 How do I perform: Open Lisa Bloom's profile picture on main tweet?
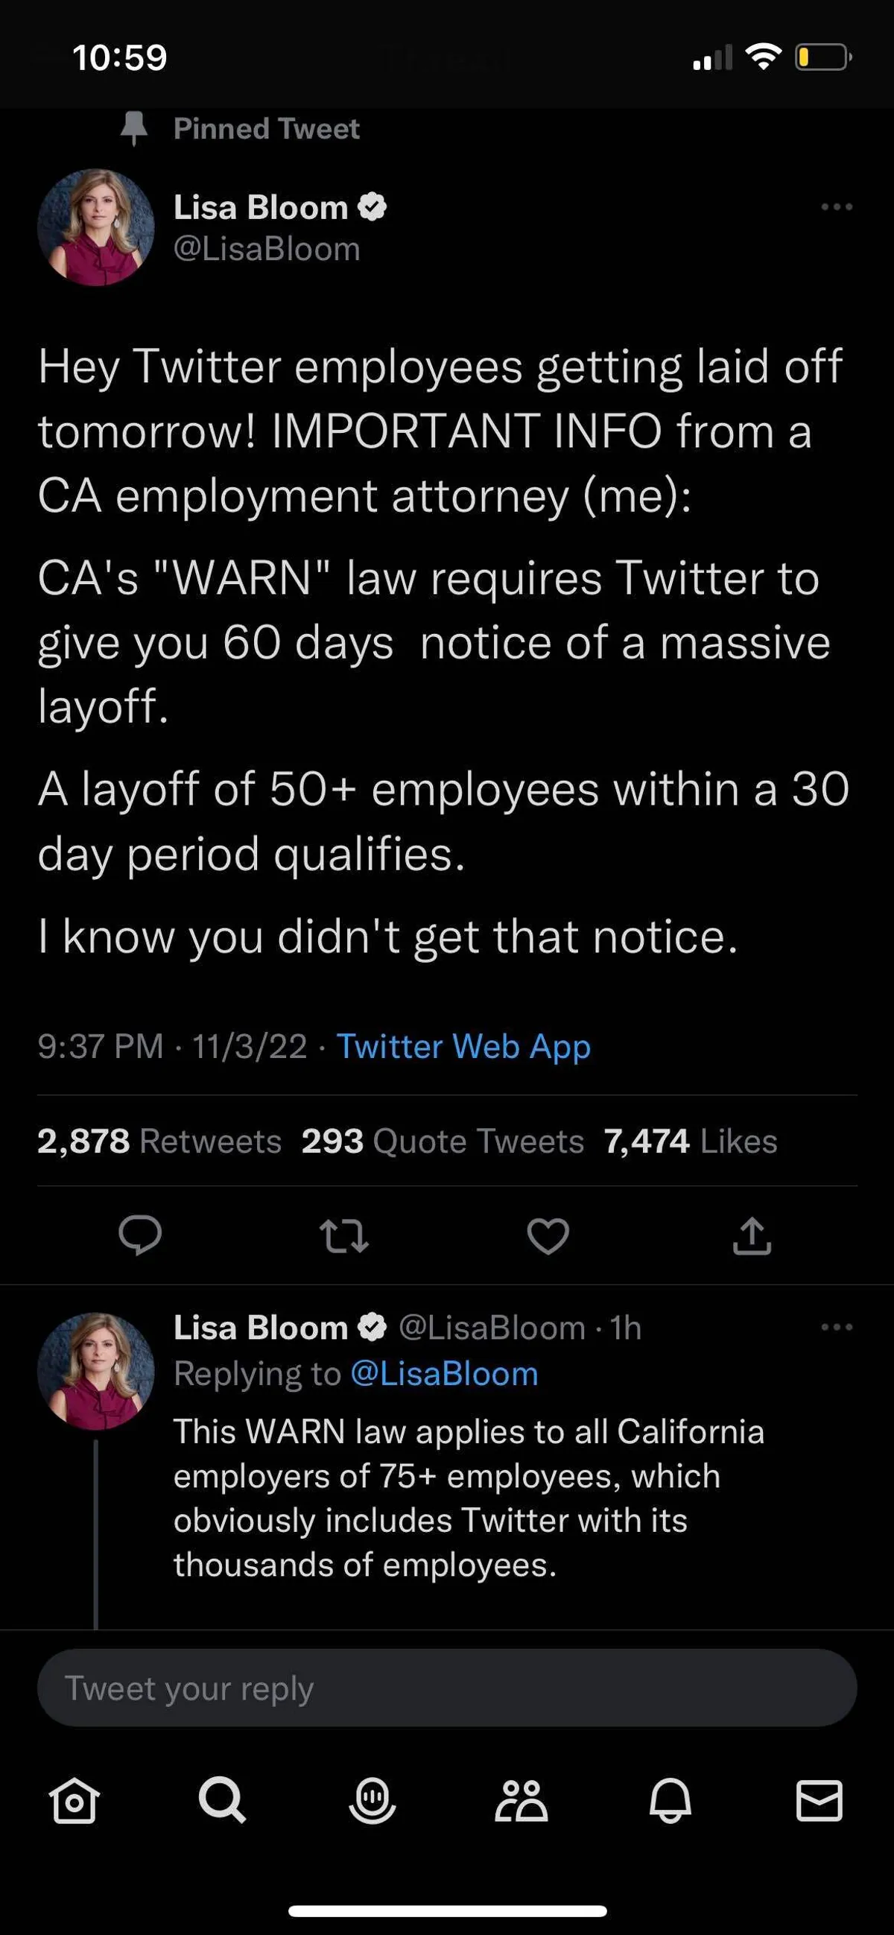(95, 227)
